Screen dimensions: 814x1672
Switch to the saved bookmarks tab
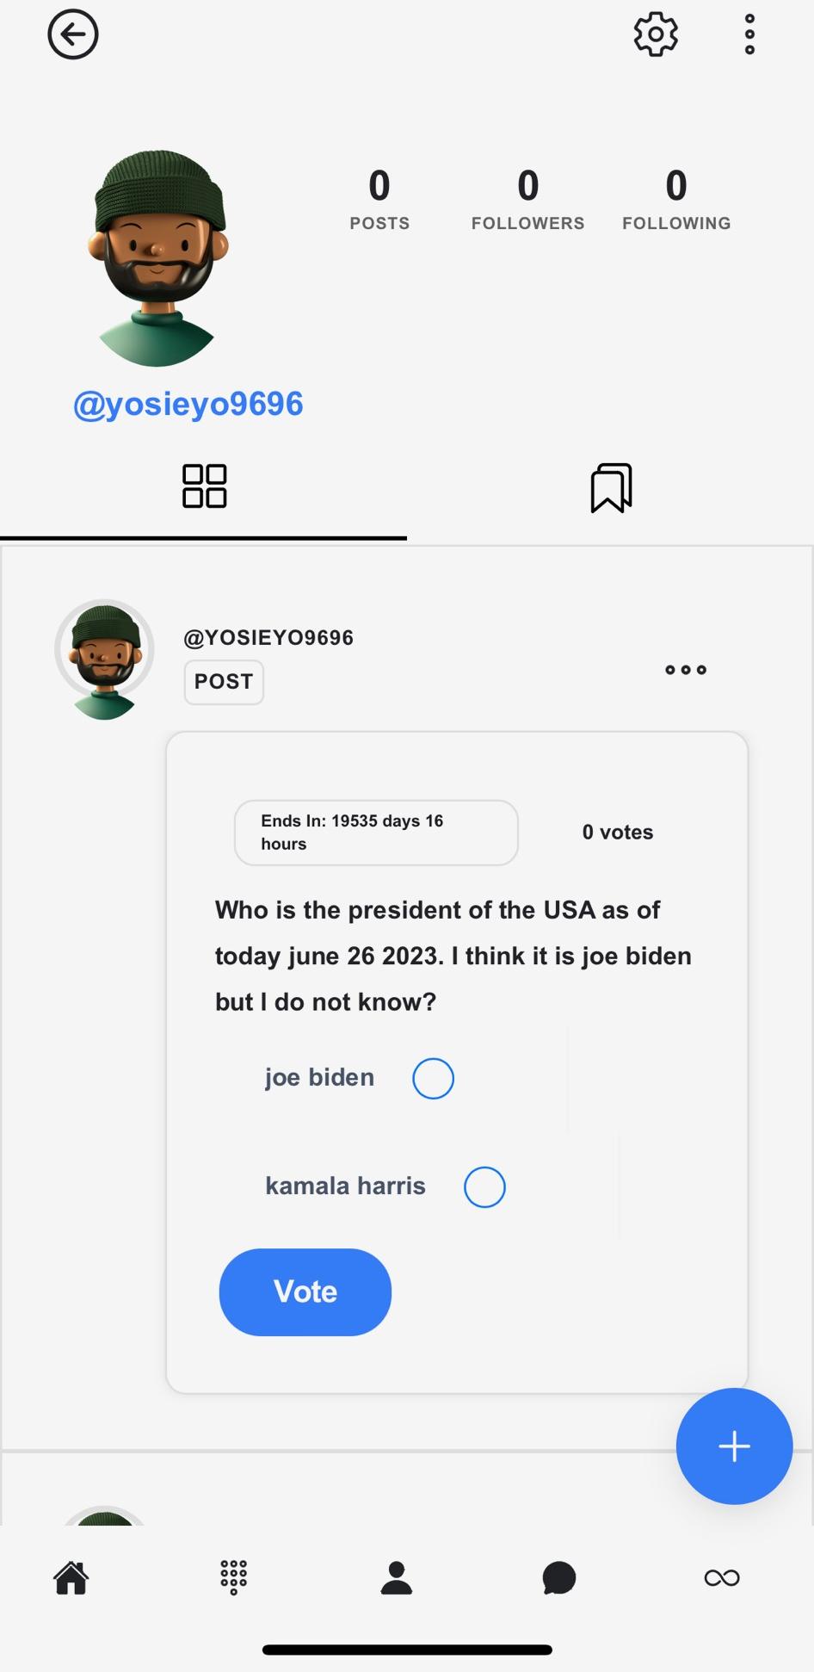tap(611, 487)
